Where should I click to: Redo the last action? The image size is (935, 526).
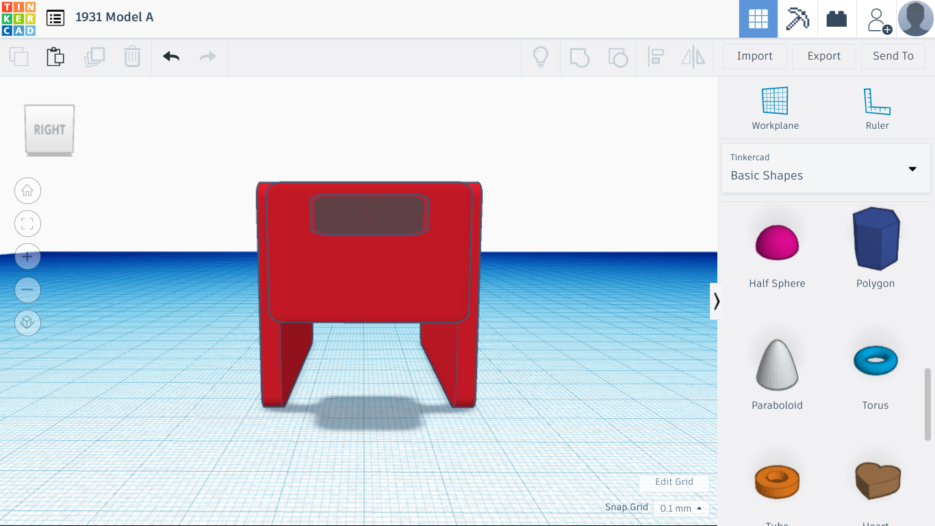207,57
